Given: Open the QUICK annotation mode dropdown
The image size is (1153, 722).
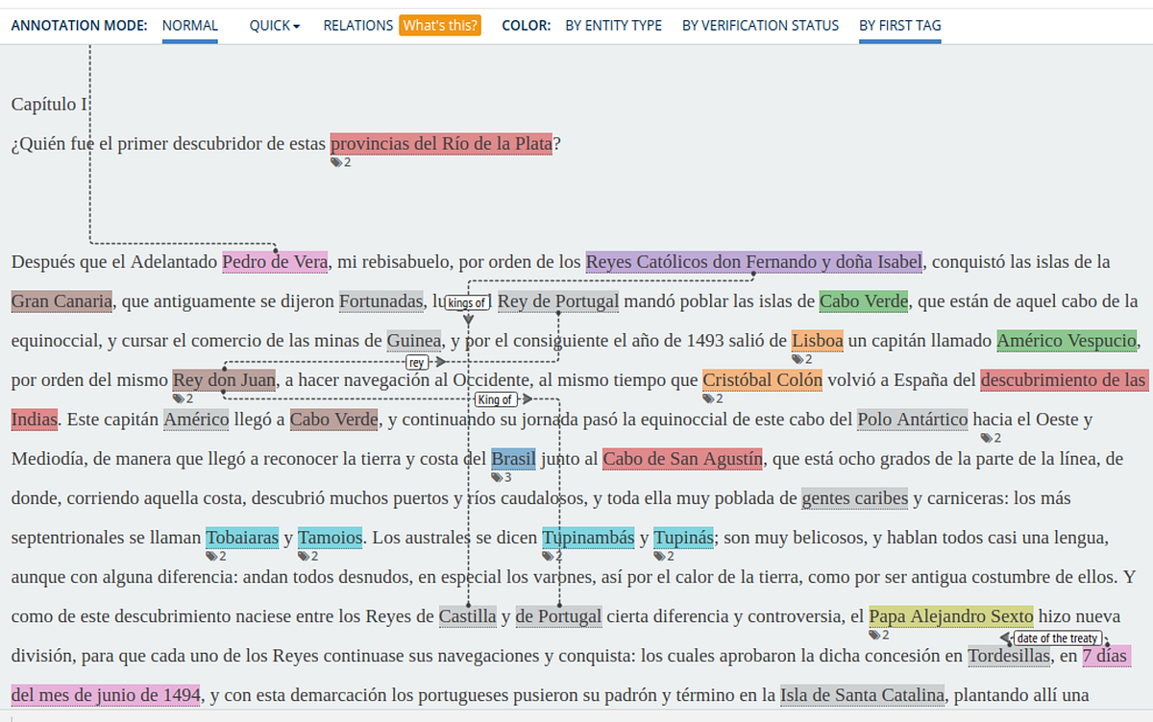Looking at the screenshot, I should point(272,25).
